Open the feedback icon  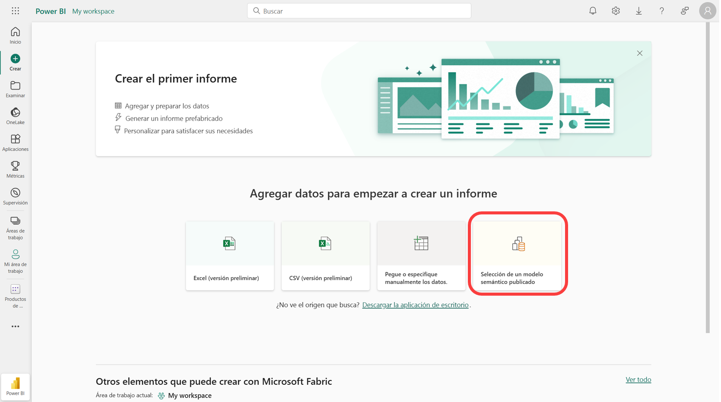pos(684,11)
